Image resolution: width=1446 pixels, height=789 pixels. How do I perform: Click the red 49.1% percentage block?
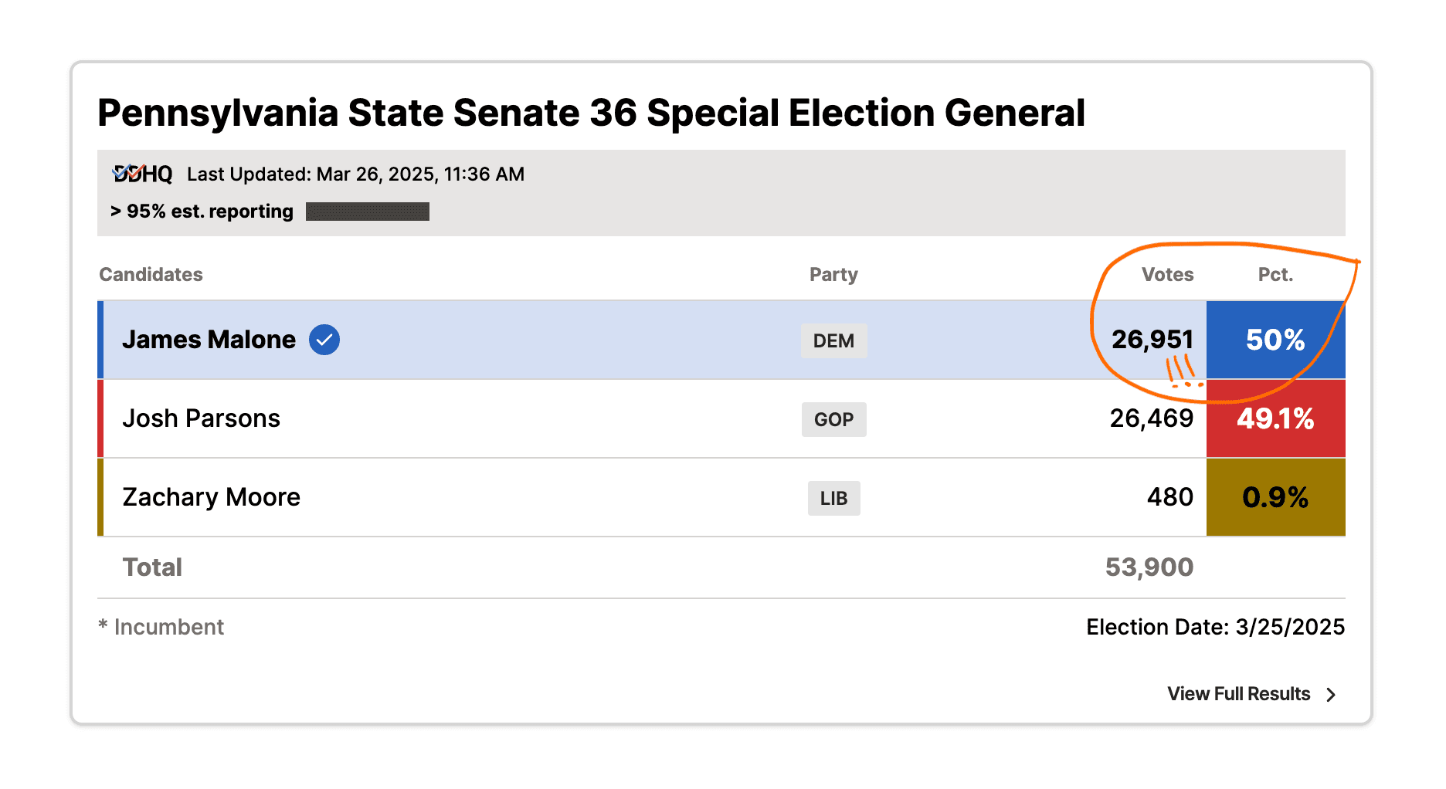click(1275, 418)
